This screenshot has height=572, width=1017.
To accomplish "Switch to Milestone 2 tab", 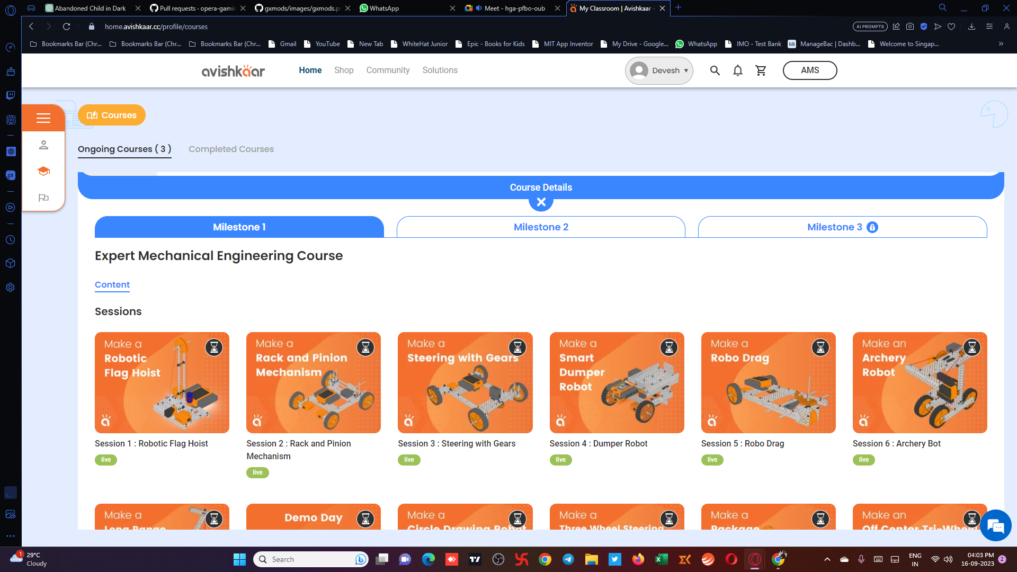I will click(x=541, y=227).
